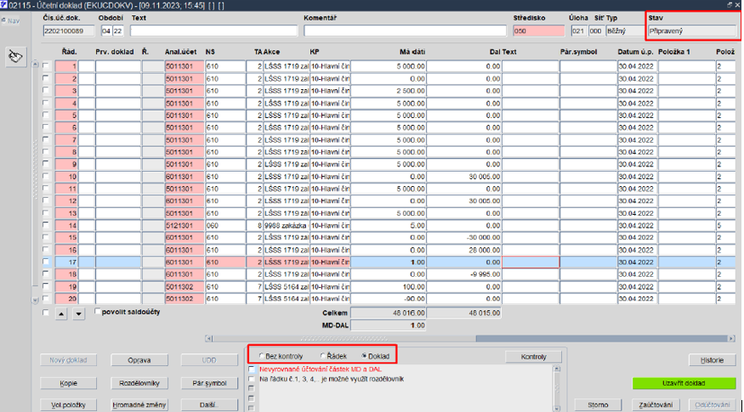Click the rows scroll-up arrow at left

click(35, 64)
